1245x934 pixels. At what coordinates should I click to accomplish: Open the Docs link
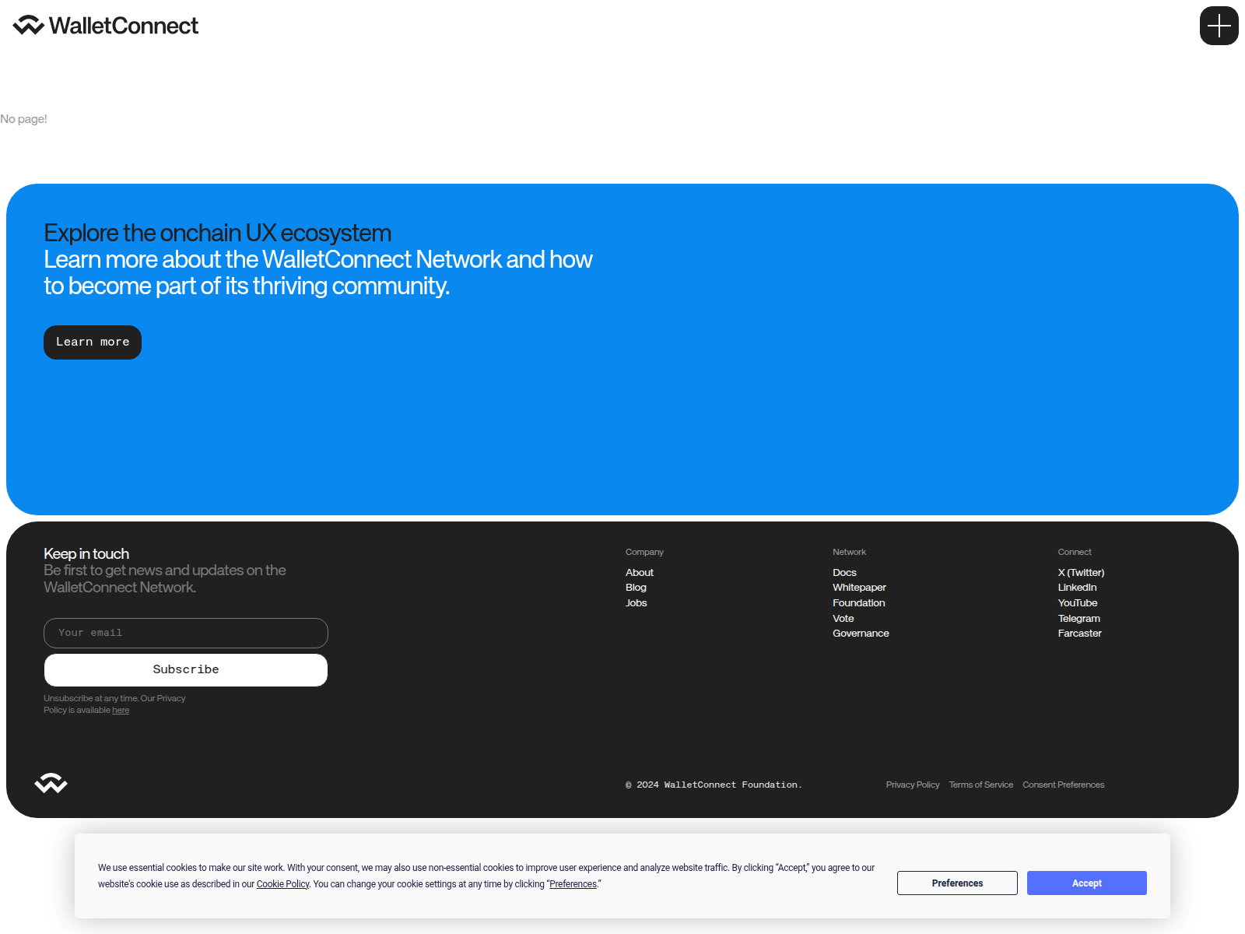click(x=844, y=573)
